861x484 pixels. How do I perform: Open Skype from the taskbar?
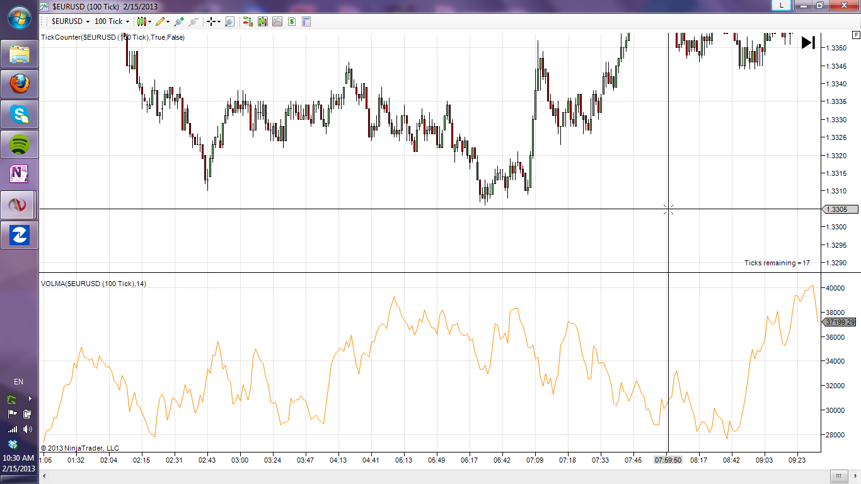click(x=19, y=114)
